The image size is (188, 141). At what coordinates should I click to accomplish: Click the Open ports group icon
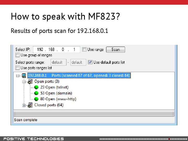[x=30, y=81]
